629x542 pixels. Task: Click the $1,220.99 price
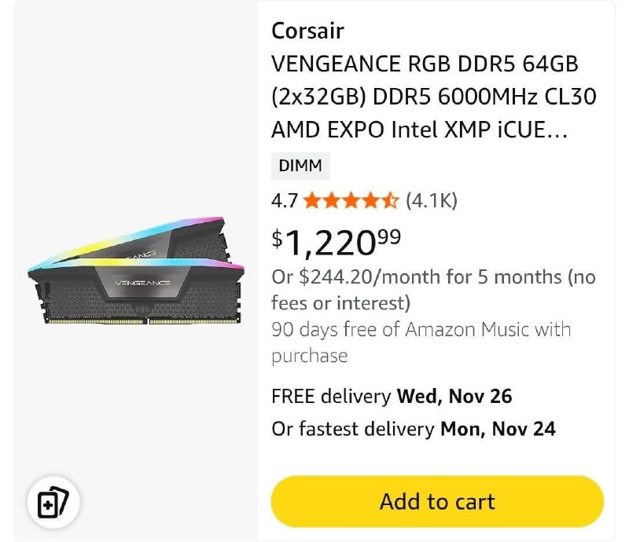[x=337, y=242]
